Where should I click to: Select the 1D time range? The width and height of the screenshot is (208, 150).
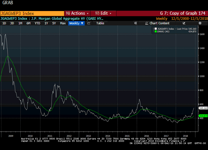4,23
